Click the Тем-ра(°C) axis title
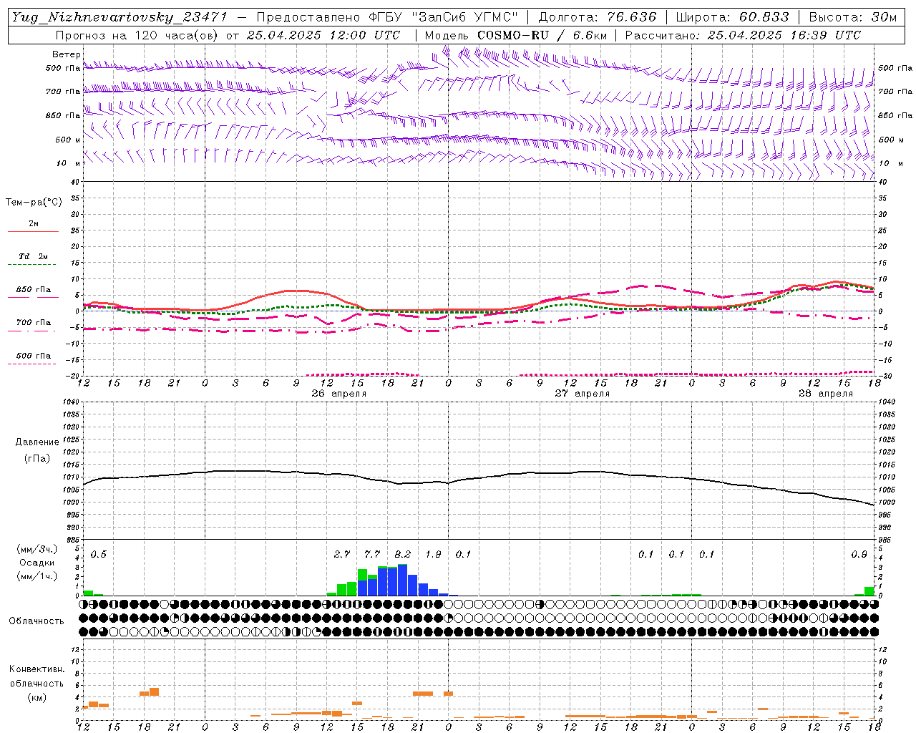The height and width of the screenshot is (733, 916). click(34, 203)
